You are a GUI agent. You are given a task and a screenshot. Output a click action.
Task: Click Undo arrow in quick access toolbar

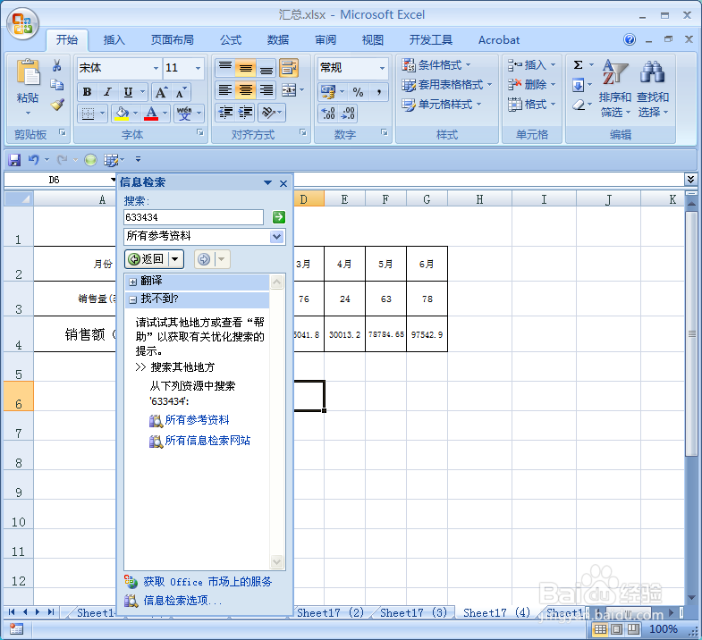pyautogui.click(x=33, y=159)
